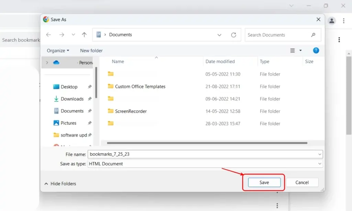Click the Save button
The image size is (352, 211).
pos(263,182)
